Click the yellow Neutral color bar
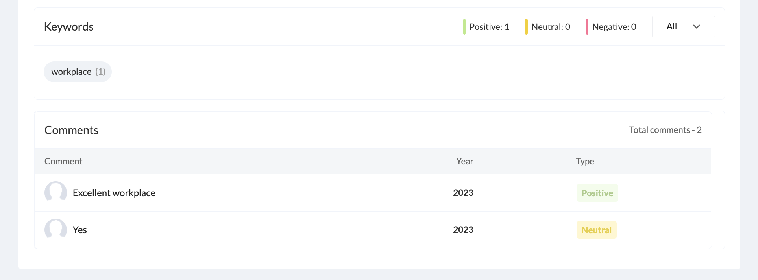The width and height of the screenshot is (758, 280). 526,27
